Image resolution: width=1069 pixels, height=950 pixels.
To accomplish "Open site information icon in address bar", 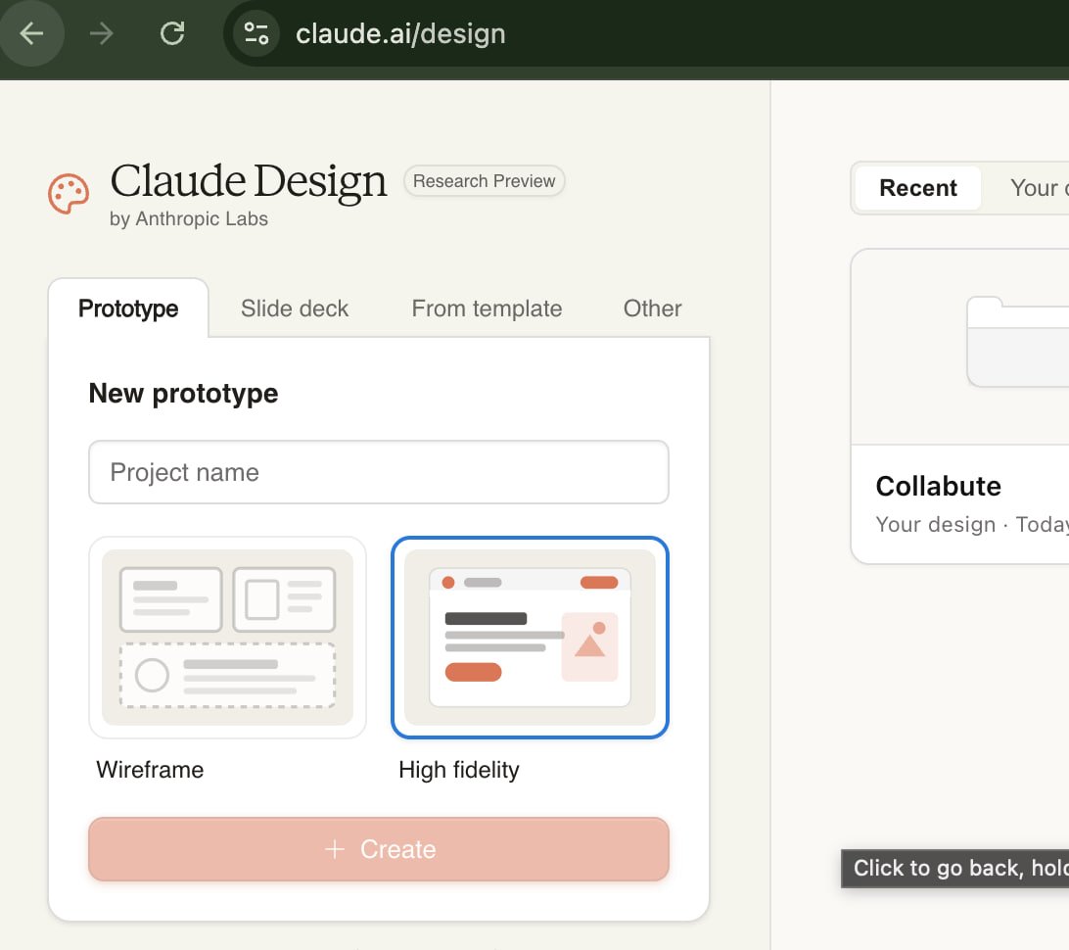I will tap(256, 32).
